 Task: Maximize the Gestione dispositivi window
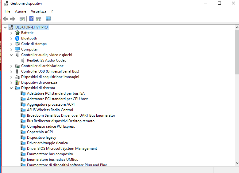tap(219, 3)
